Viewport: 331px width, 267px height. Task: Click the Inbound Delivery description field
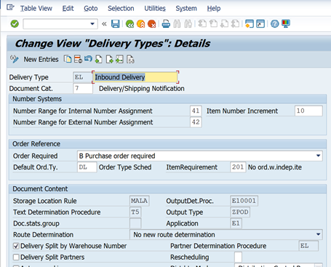click(135, 77)
